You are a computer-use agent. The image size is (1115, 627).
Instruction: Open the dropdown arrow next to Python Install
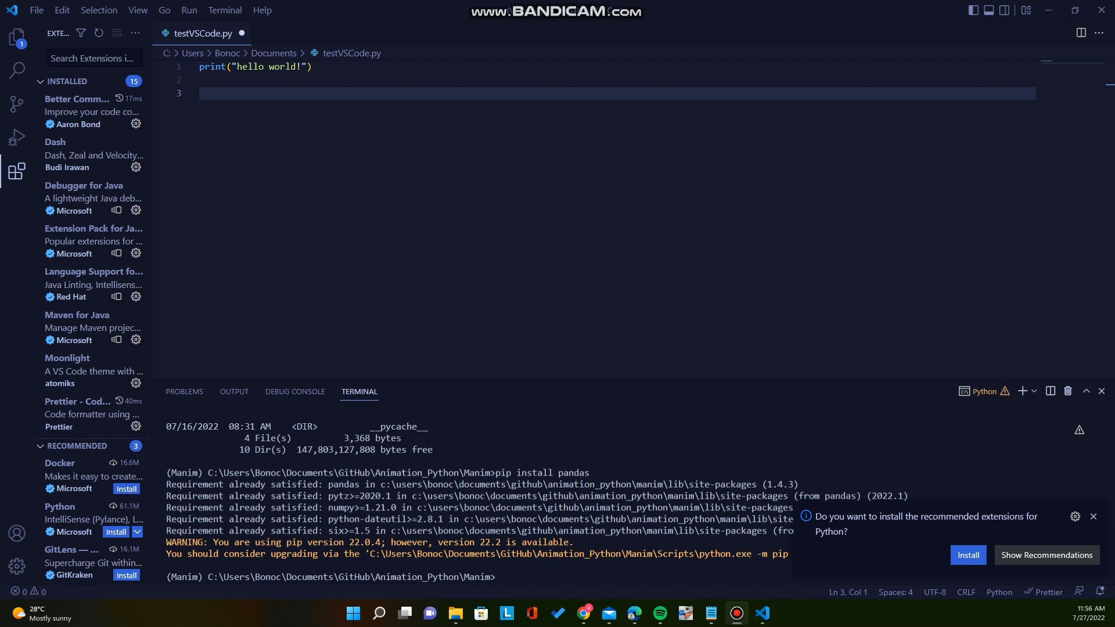pyautogui.click(x=138, y=532)
